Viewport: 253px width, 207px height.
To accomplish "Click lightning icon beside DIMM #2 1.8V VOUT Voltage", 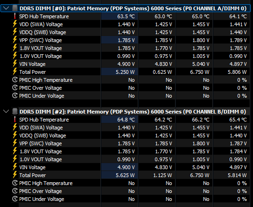I will click(15, 151).
